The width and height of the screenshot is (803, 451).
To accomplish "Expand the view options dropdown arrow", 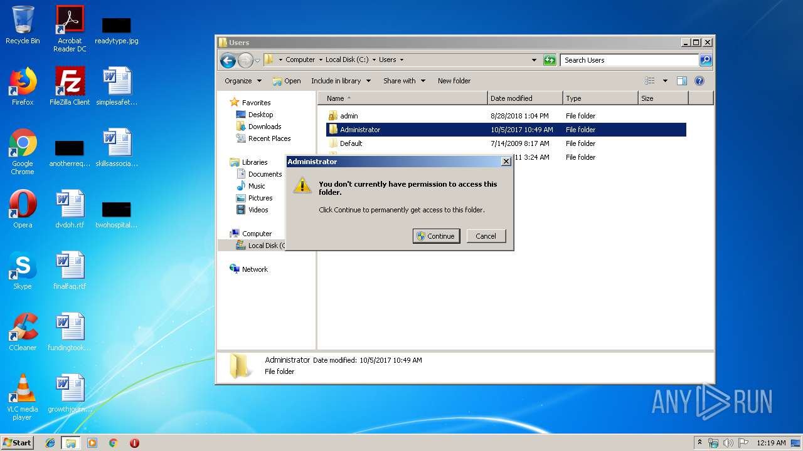I will (x=665, y=81).
